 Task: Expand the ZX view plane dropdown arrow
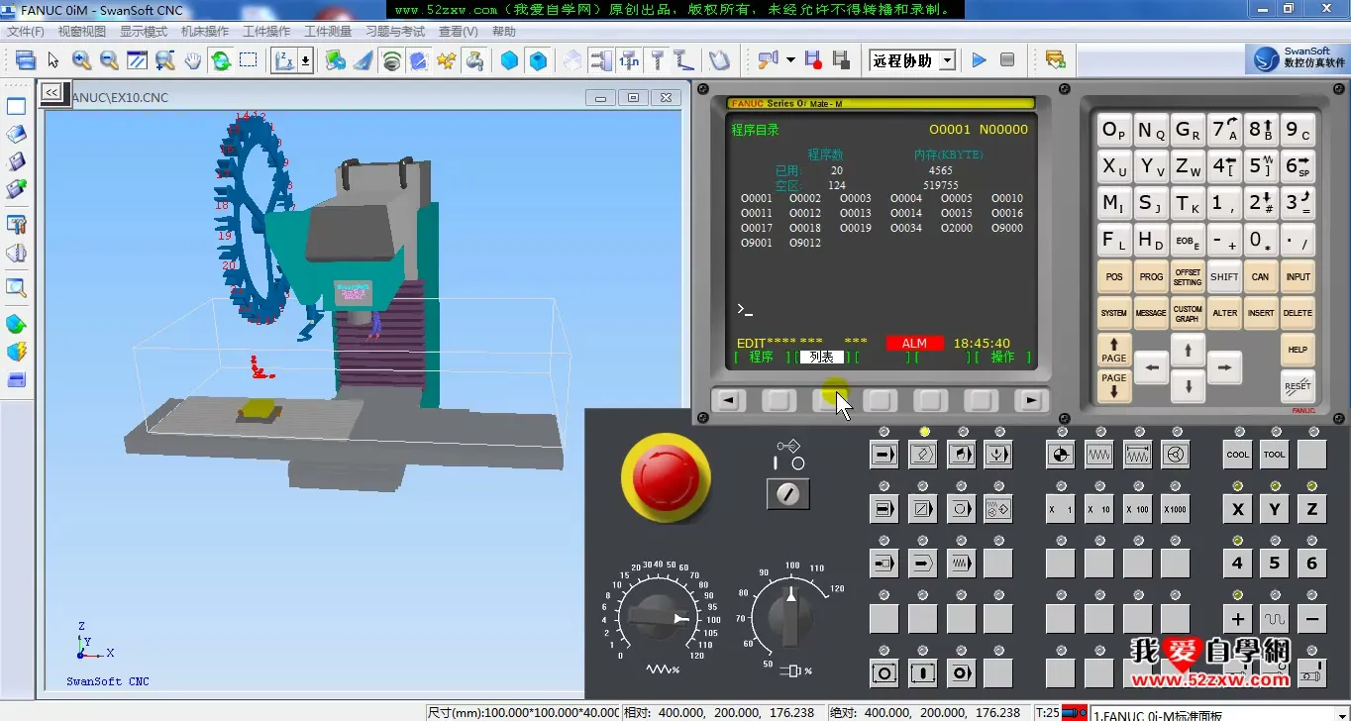pyautogui.click(x=305, y=60)
